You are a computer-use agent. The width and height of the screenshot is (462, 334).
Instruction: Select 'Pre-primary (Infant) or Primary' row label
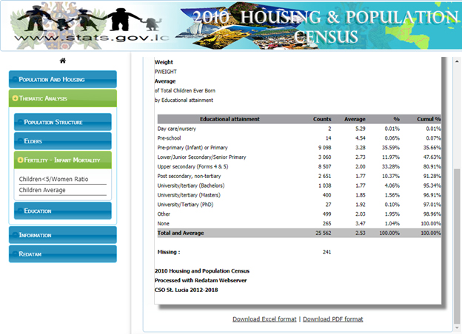coord(192,148)
